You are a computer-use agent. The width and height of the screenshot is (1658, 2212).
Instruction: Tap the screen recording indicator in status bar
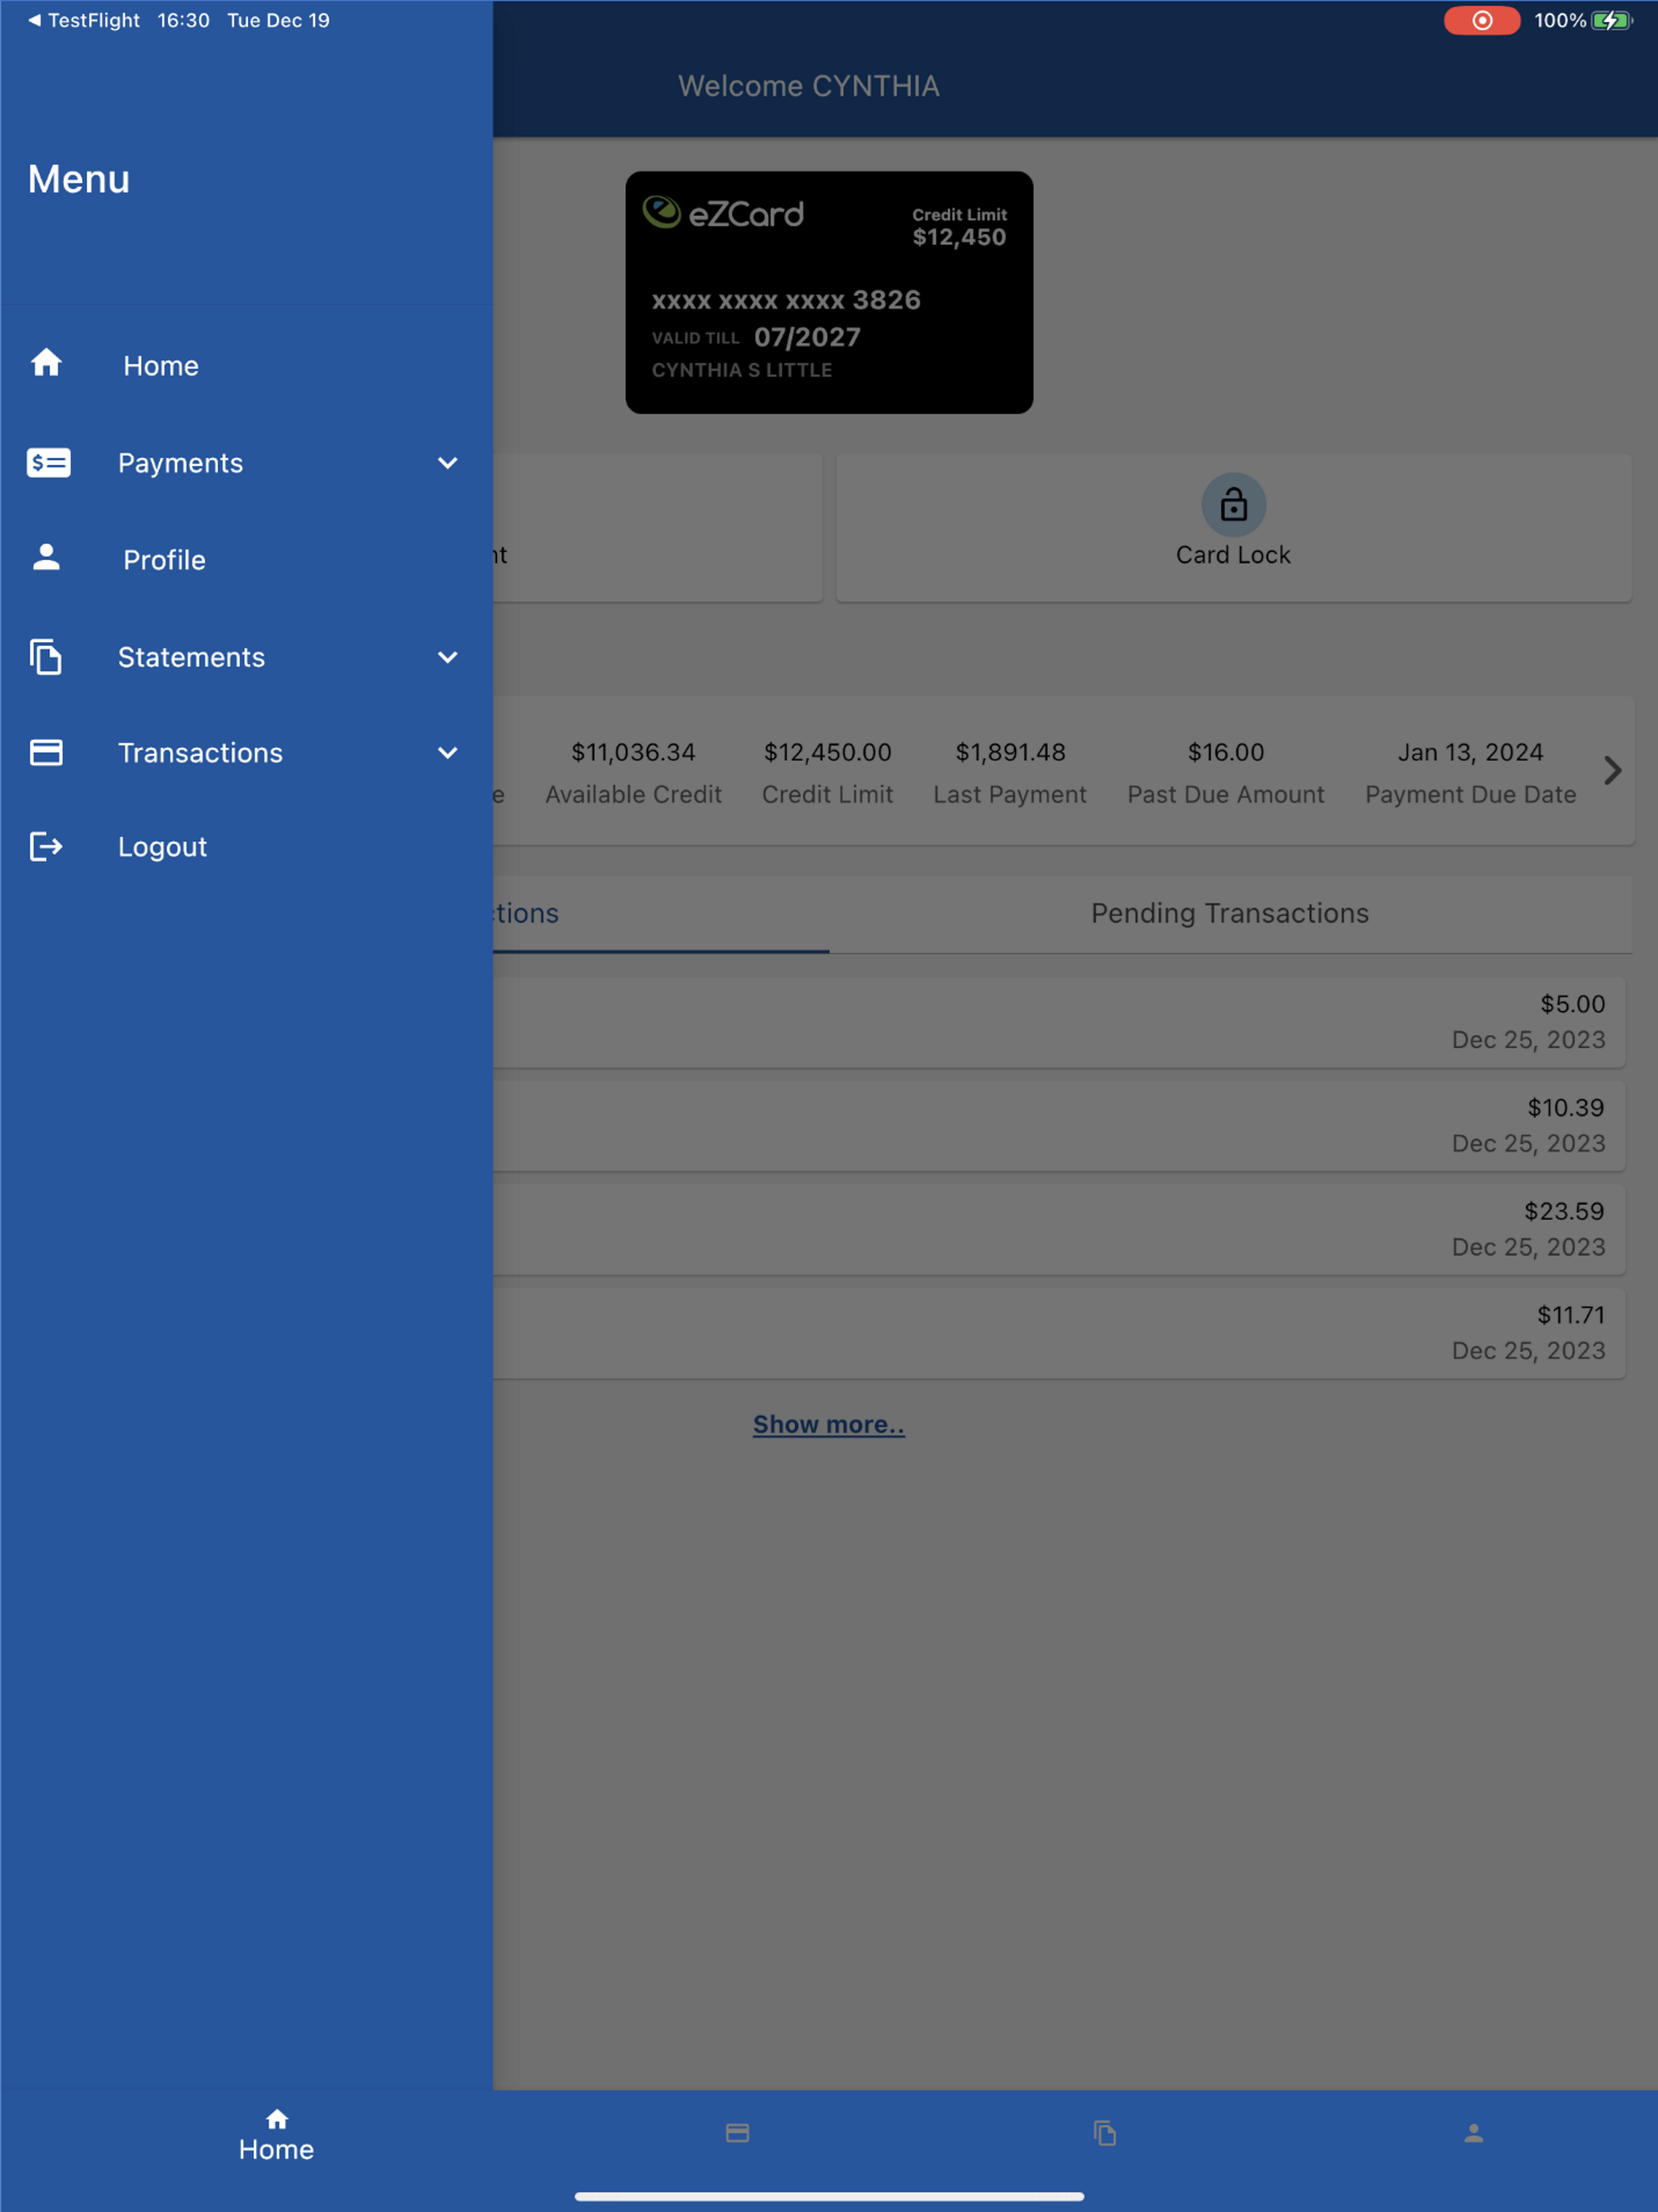coord(1482,20)
